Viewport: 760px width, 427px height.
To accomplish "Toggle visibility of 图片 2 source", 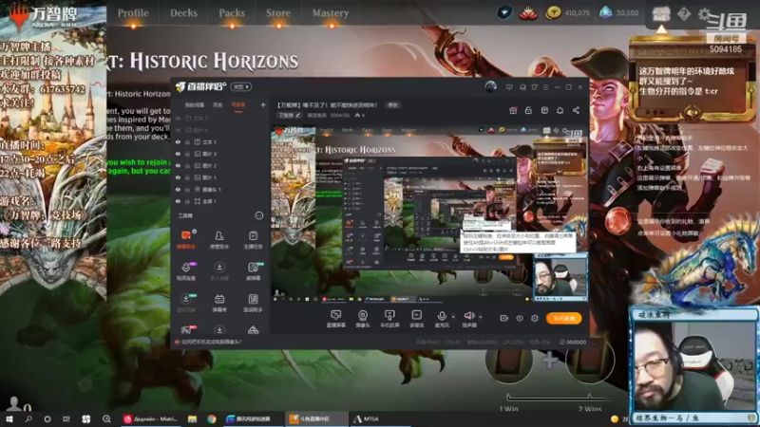I will point(178,165).
